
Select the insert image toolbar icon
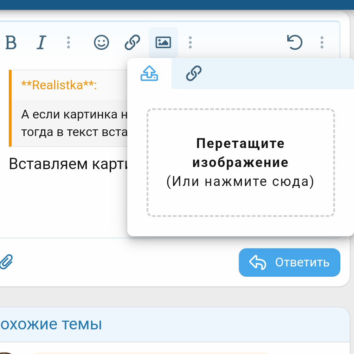pos(163,42)
